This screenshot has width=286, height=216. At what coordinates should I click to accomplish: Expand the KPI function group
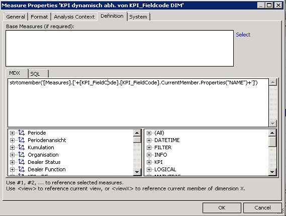pos(149,162)
